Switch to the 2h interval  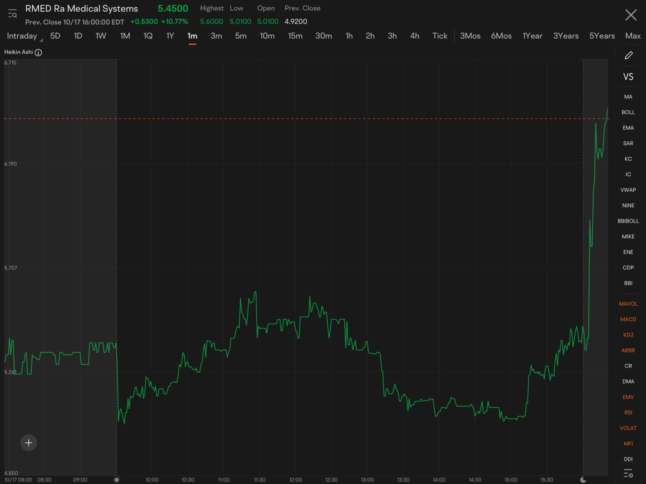370,36
